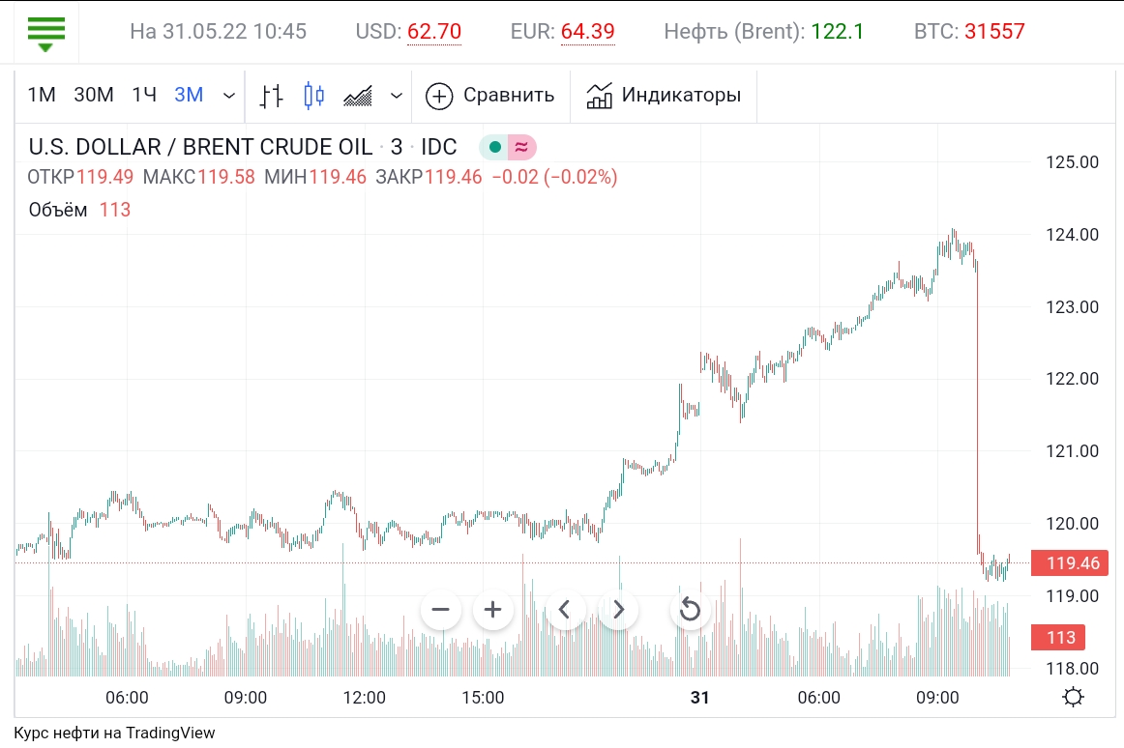The height and width of the screenshot is (748, 1124).
Task: Open chart settings gear icon
Action: click(1073, 697)
